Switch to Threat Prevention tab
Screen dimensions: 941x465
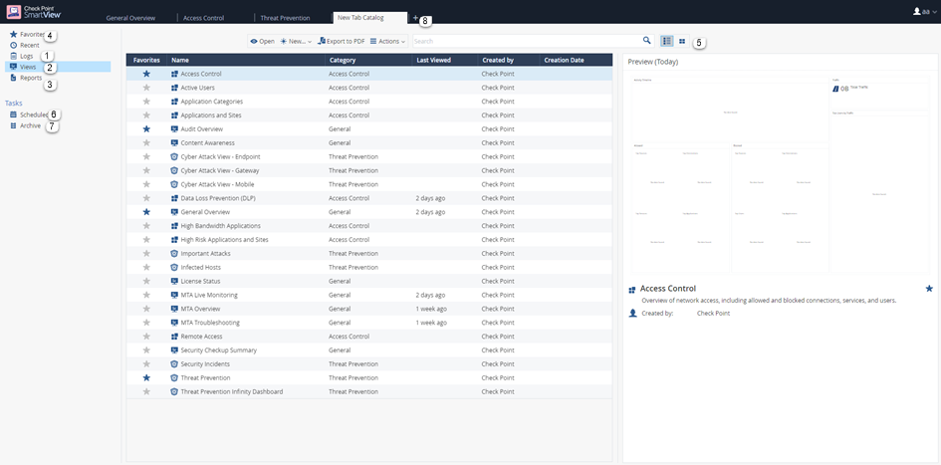click(285, 18)
